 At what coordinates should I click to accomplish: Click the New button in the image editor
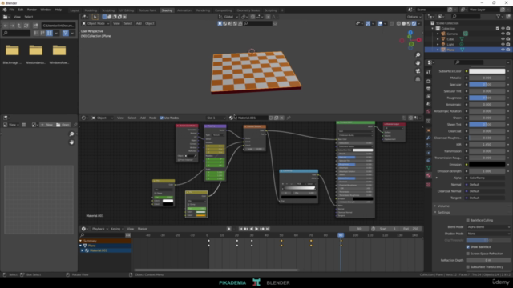[46, 125]
